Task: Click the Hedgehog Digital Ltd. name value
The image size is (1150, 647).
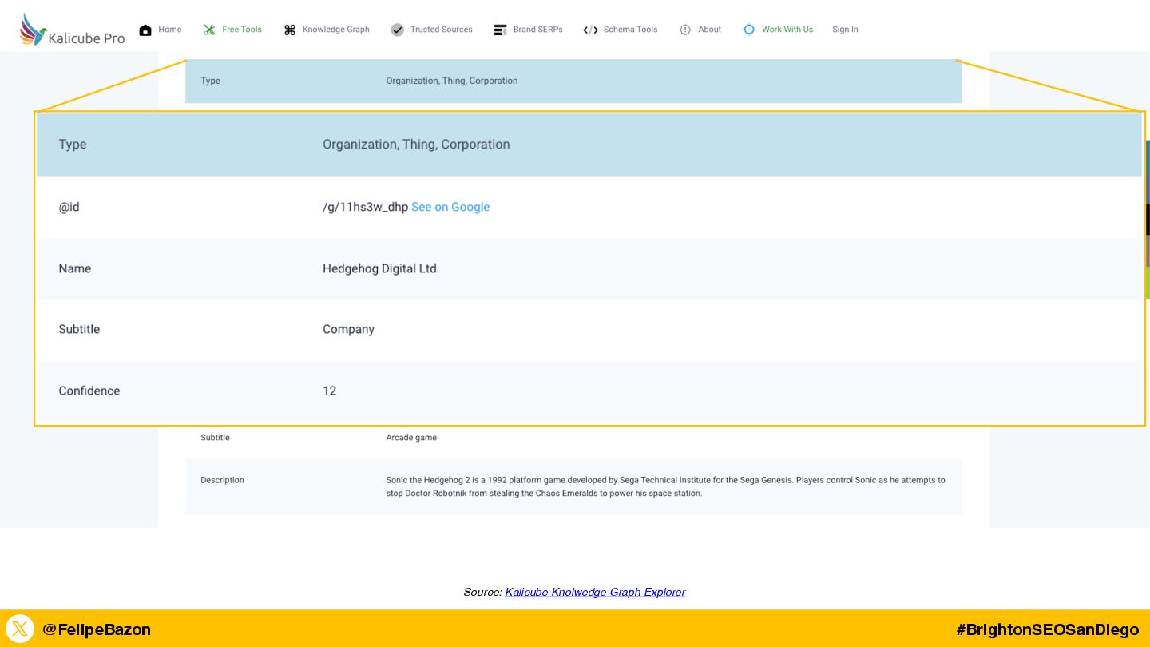Action: [381, 268]
